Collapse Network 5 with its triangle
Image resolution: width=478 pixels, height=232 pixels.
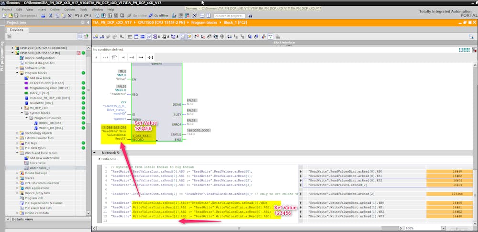click(x=95, y=153)
